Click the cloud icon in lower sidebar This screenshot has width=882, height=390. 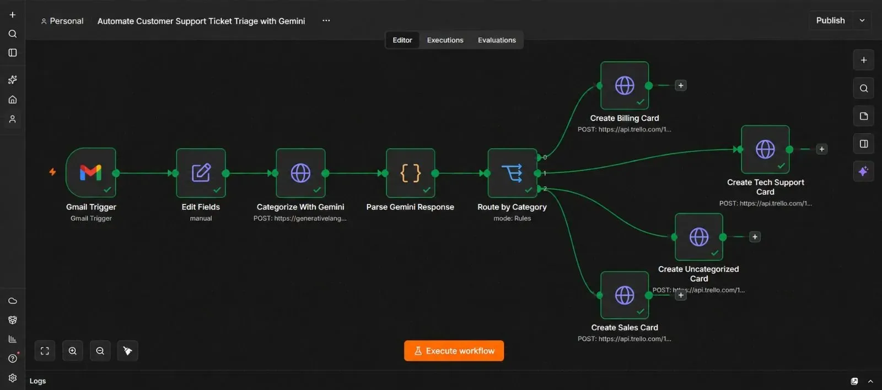(x=12, y=301)
